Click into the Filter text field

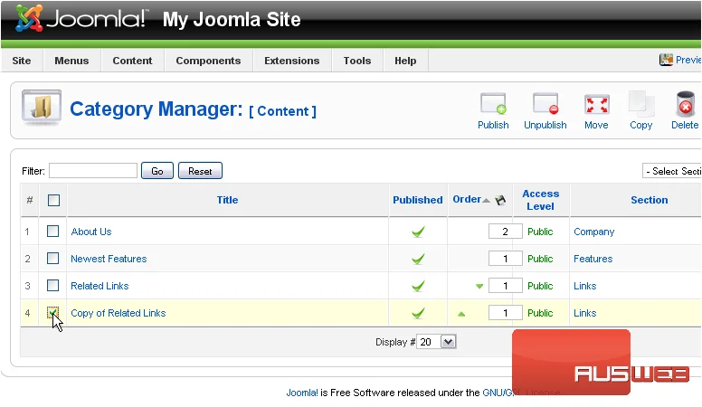click(93, 171)
